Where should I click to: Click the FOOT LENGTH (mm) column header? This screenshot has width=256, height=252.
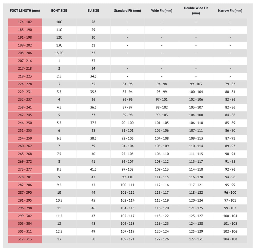25,11
